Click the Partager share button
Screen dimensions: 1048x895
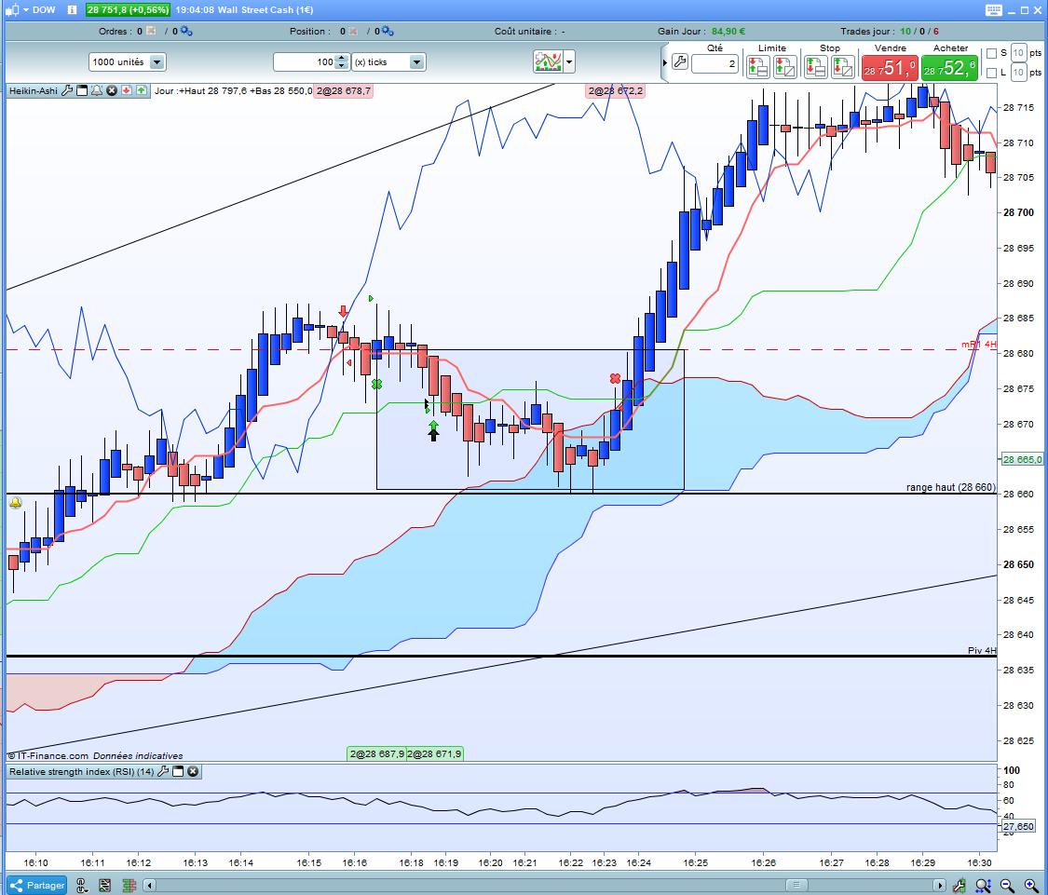(x=37, y=886)
